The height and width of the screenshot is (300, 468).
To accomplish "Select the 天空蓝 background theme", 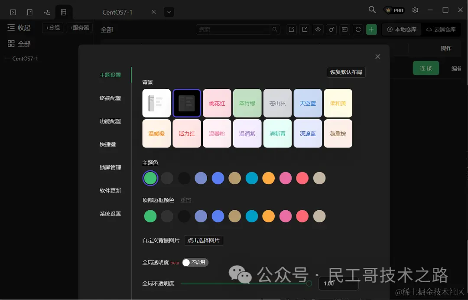I will point(308,103).
